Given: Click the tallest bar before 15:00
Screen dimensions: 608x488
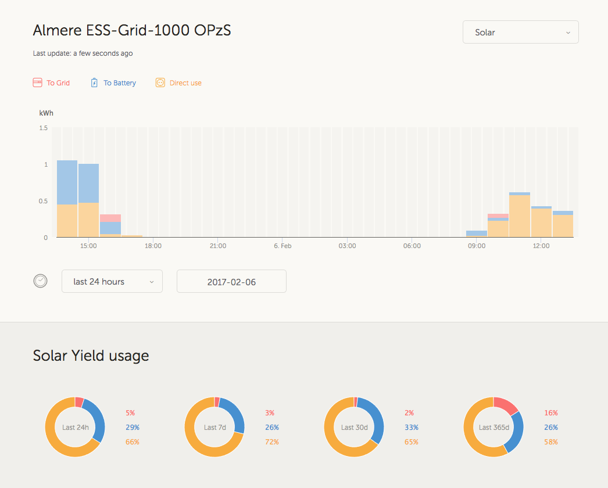Looking at the screenshot, I should pos(67,198).
